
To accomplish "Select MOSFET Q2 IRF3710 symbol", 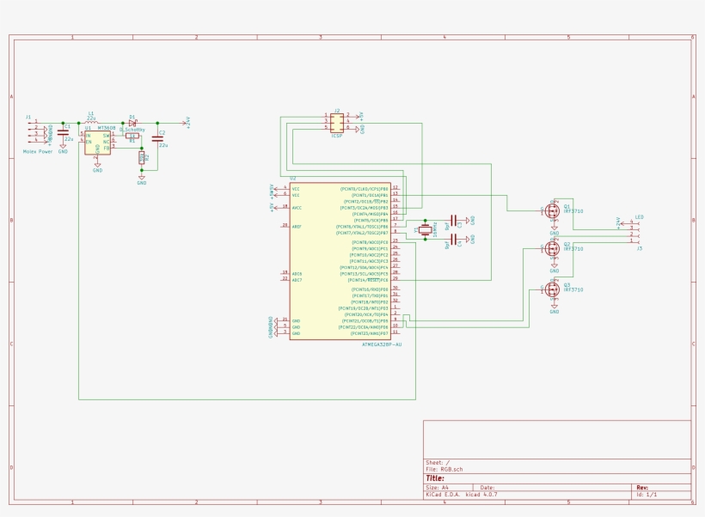I will point(551,250).
